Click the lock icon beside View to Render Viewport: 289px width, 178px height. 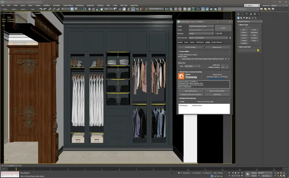(230, 37)
